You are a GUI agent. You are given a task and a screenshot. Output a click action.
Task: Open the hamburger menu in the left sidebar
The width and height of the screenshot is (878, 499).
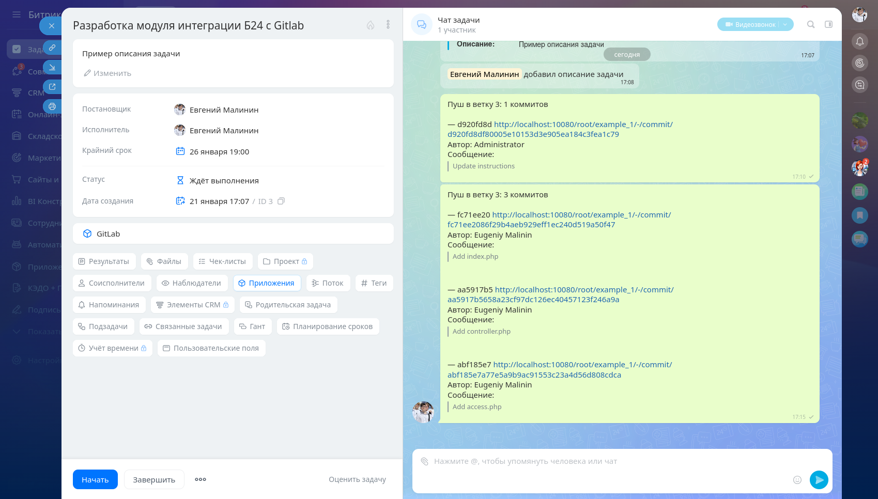(x=17, y=14)
